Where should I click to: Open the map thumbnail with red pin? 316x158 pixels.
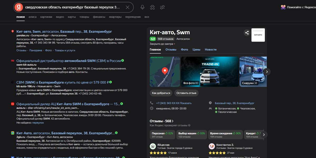click(165, 72)
